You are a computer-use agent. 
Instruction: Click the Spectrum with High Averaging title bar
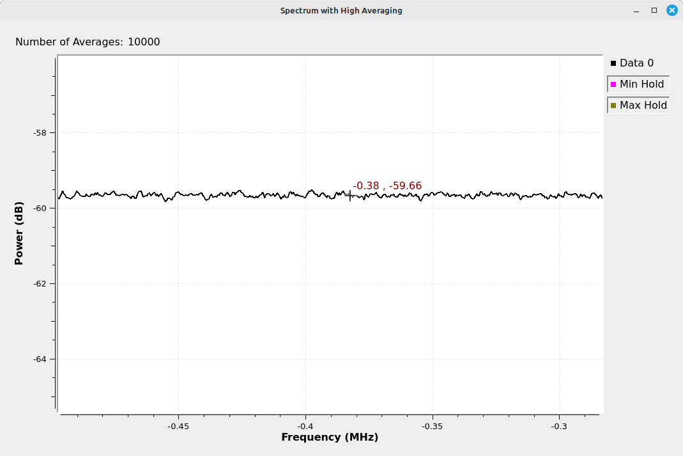pos(341,10)
